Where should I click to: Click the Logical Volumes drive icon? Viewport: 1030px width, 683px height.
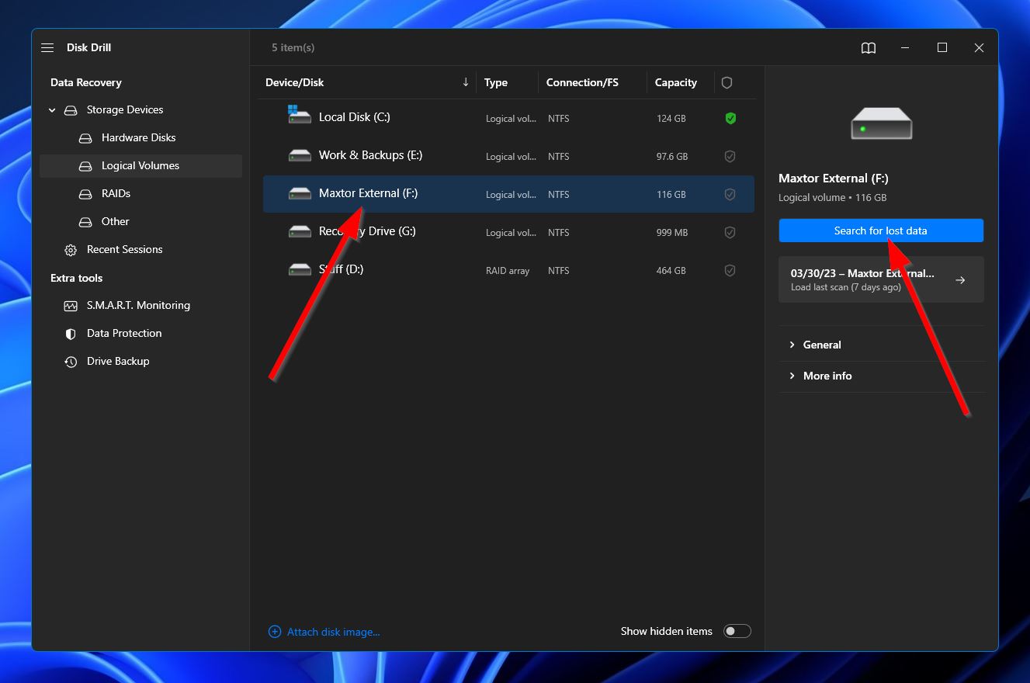coord(85,166)
